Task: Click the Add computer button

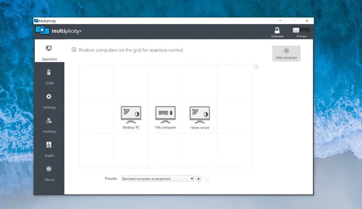Action: [x=286, y=54]
